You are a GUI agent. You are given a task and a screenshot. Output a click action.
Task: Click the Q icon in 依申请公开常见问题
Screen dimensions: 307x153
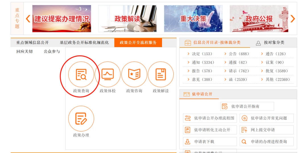[x=244, y=118]
